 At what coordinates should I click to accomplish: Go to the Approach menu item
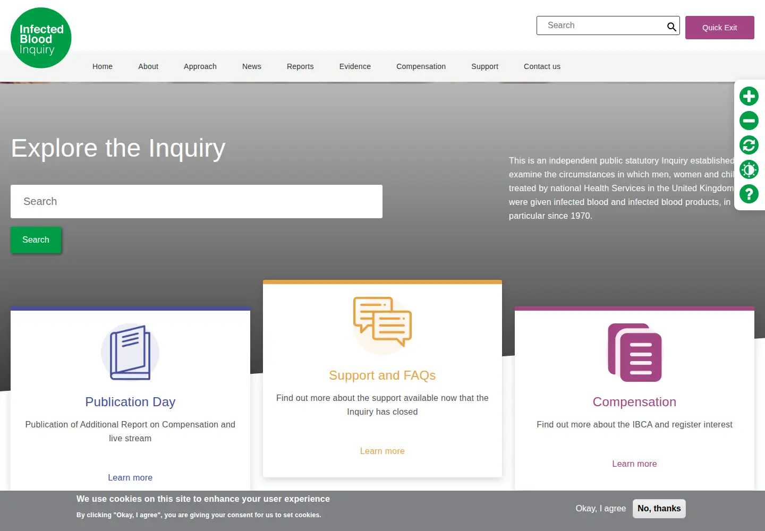pos(200,66)
